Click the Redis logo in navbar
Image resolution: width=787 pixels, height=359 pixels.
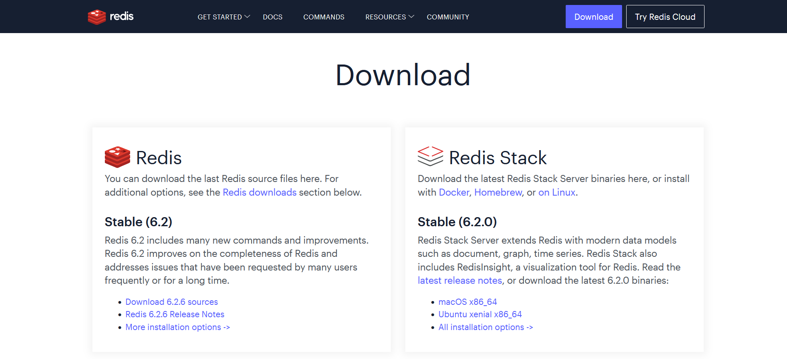point(111,17)
